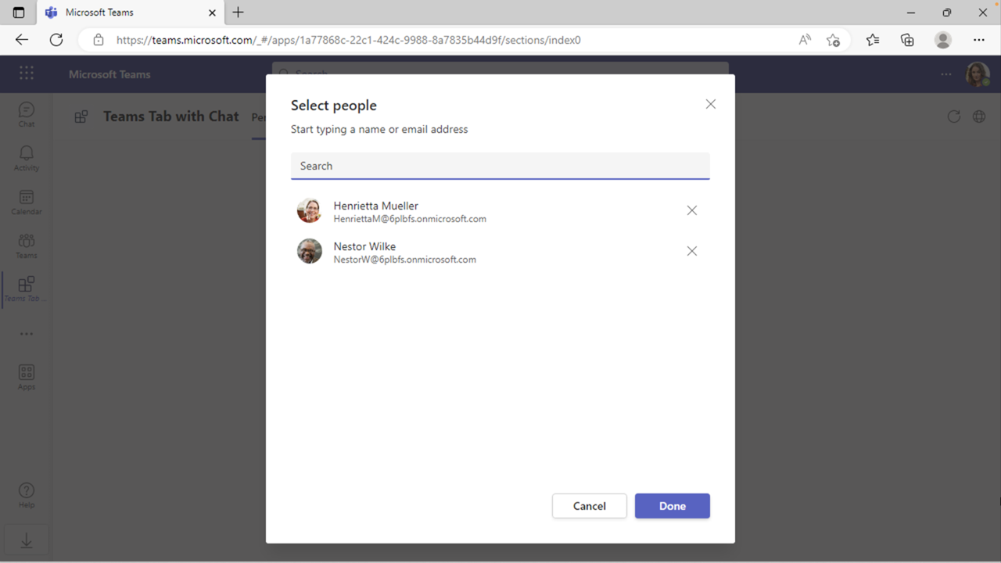Viewport: 1001px width, 563px height.
Task: Open browser Settings and more menu
Action: 979,40
